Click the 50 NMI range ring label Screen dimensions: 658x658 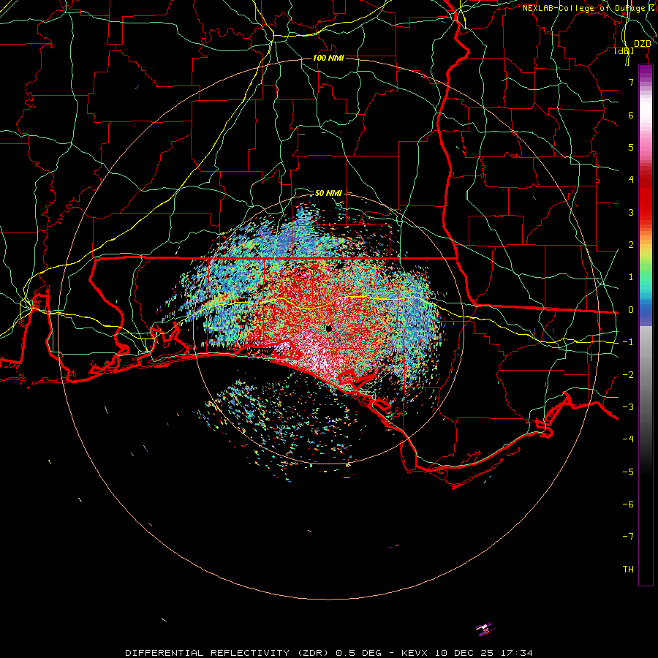[328, 193]
